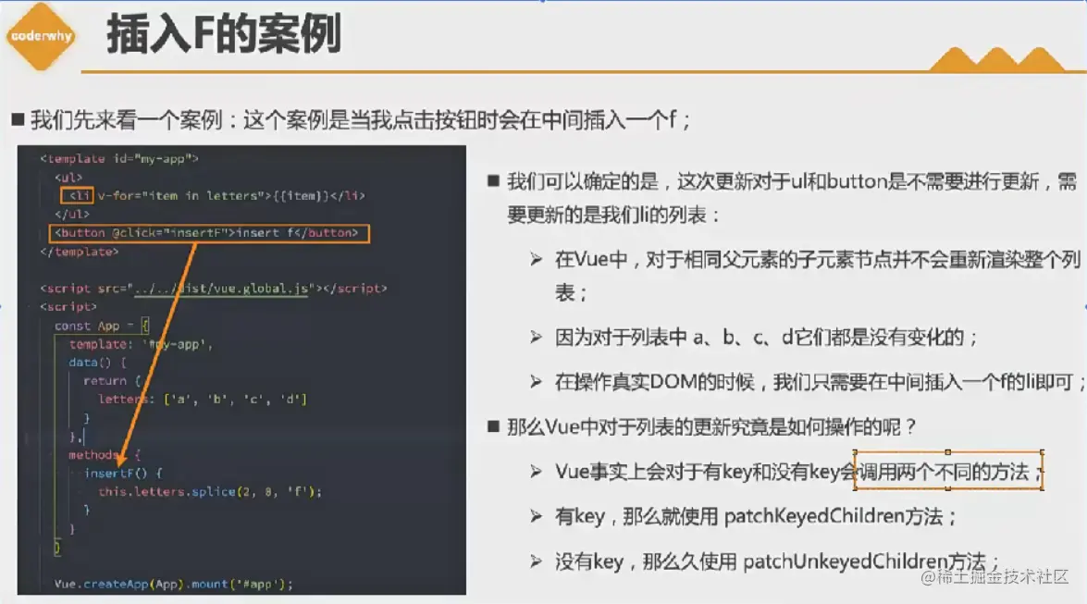Image resolution: width=1087 pixels, height=604 pixels.
Task: Click the v-for="item in letters" code line
Action: tap(214, 195)
